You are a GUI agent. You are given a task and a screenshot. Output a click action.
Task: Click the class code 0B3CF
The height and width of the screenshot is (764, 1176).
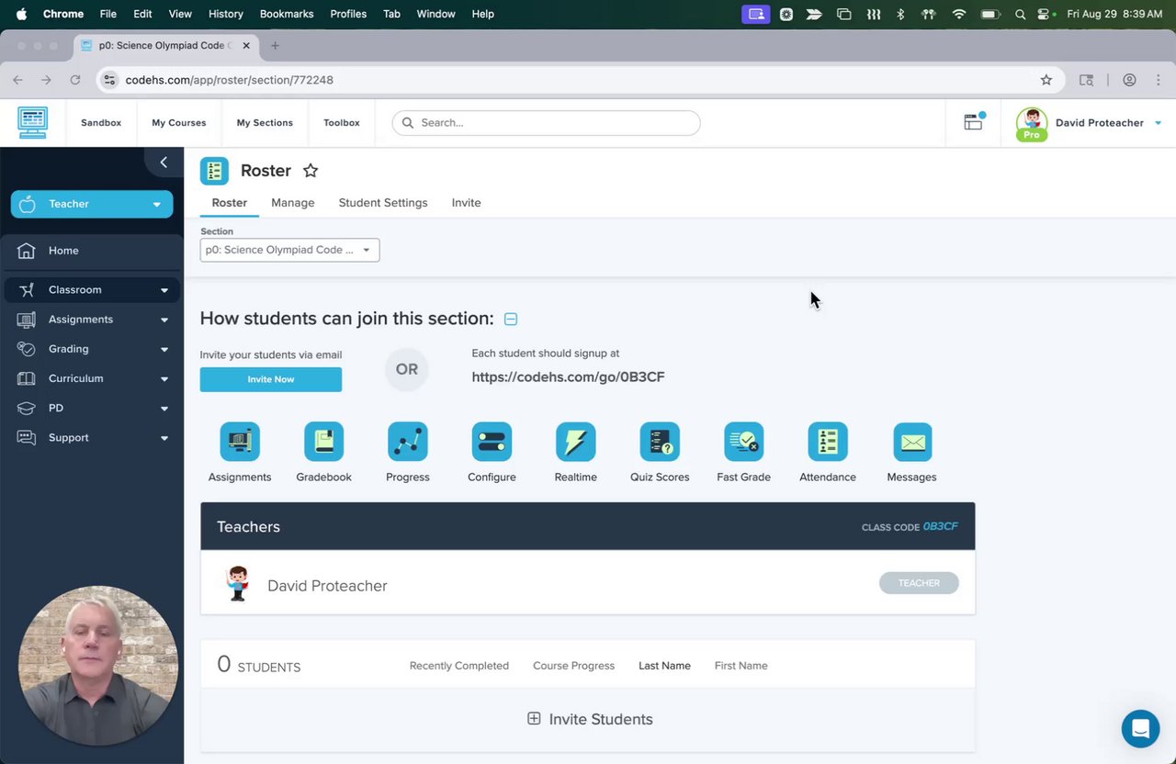pos(940,526)
